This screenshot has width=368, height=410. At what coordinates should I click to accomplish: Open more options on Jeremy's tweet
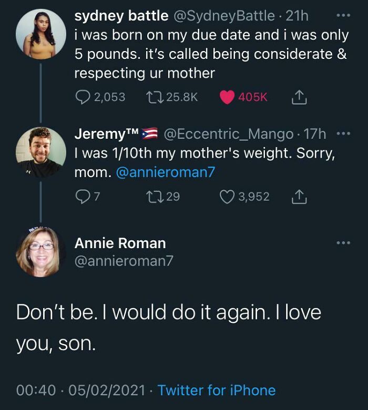point(343,134)
